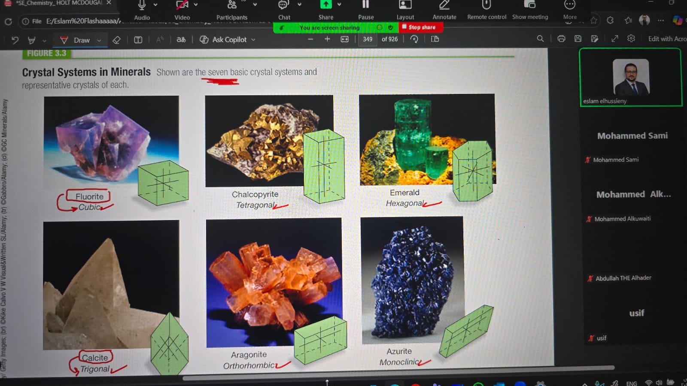687x386 pixels.
Task: Click the Edit with Acrobat button
Action: pyautogui.click(x=667, y=39)
